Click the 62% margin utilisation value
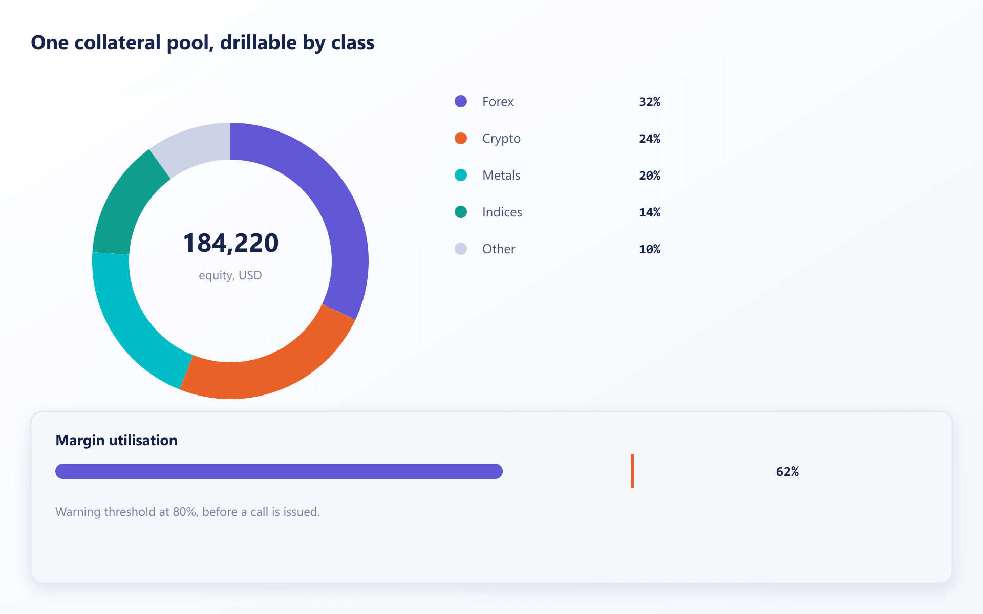The height and width of the screenshot is (614, 983). pos(787,472)
